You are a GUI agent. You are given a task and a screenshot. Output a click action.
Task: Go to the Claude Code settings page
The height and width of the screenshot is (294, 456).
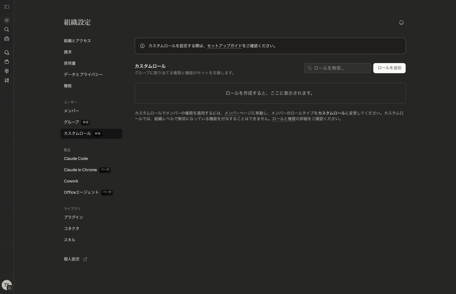[76, 159]
